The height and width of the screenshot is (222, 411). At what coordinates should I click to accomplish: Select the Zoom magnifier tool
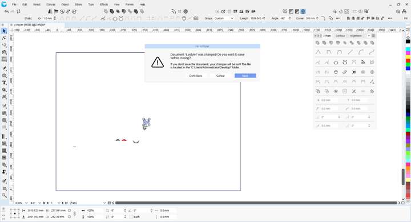(x=4, y=195)
